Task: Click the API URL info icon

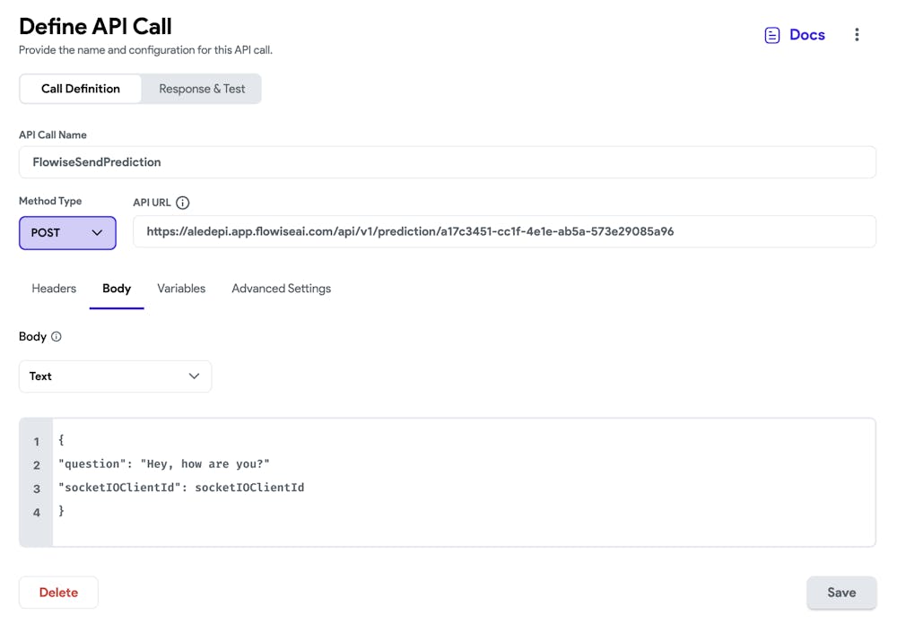Action: point(183,203)
